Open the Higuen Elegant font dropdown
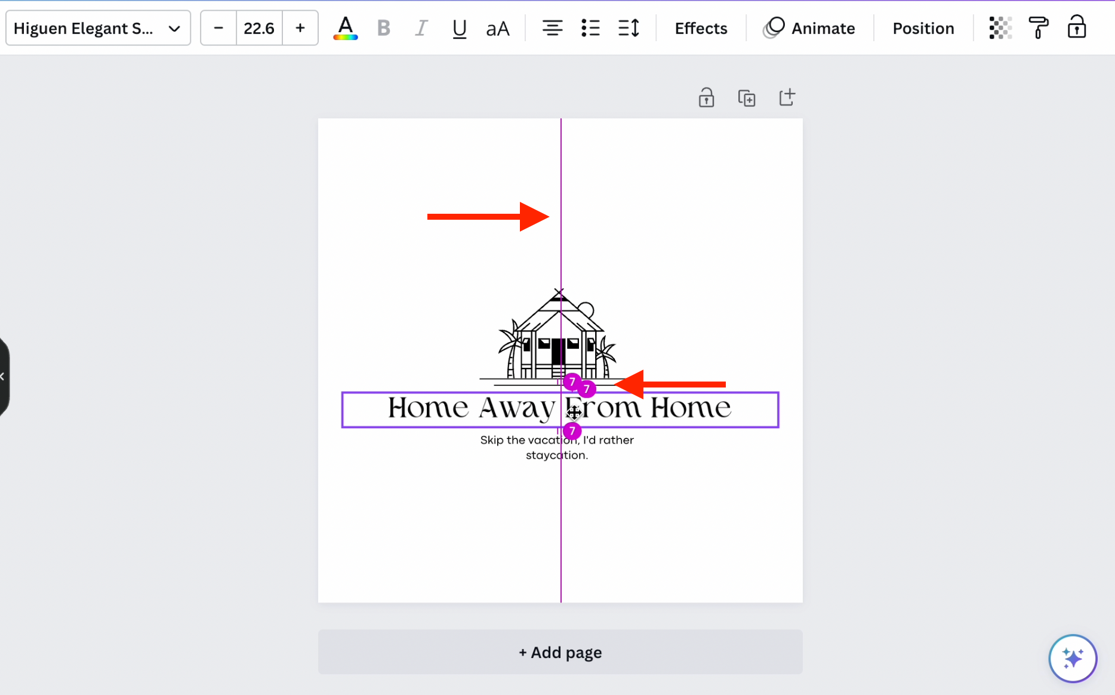This screenshot has height=695, width=1115. (98, 28)
